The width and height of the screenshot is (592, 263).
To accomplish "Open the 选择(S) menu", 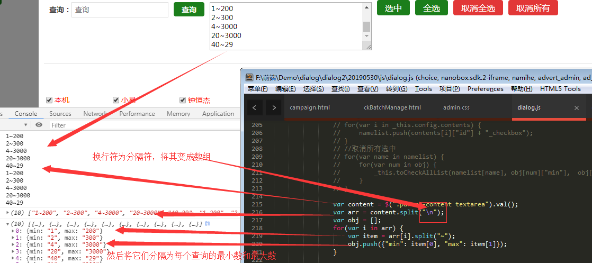I will tap(314, 89).
